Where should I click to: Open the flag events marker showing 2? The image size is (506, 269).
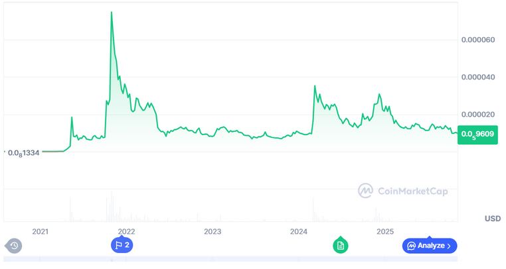(x=122, y=245)
